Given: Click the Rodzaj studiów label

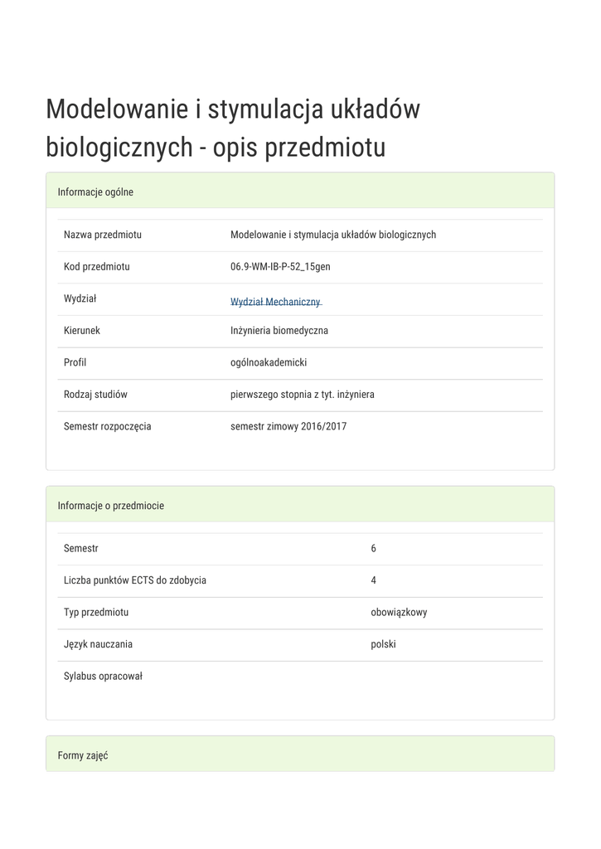Looking at the screenshot, I should coord(95,395).
